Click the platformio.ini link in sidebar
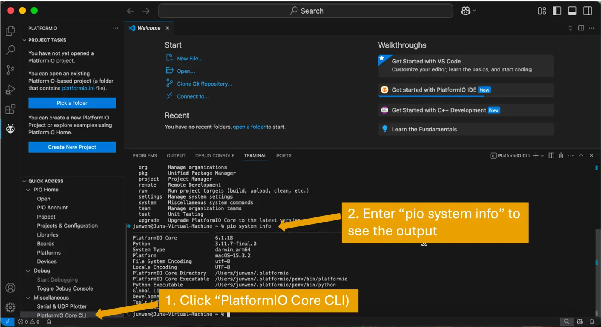The image size is (601, 327). pos(78,88)
